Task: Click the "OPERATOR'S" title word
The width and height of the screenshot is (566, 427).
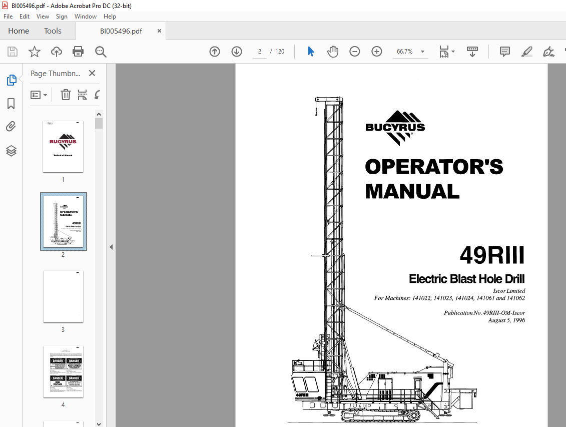Action: coord(434,167)
